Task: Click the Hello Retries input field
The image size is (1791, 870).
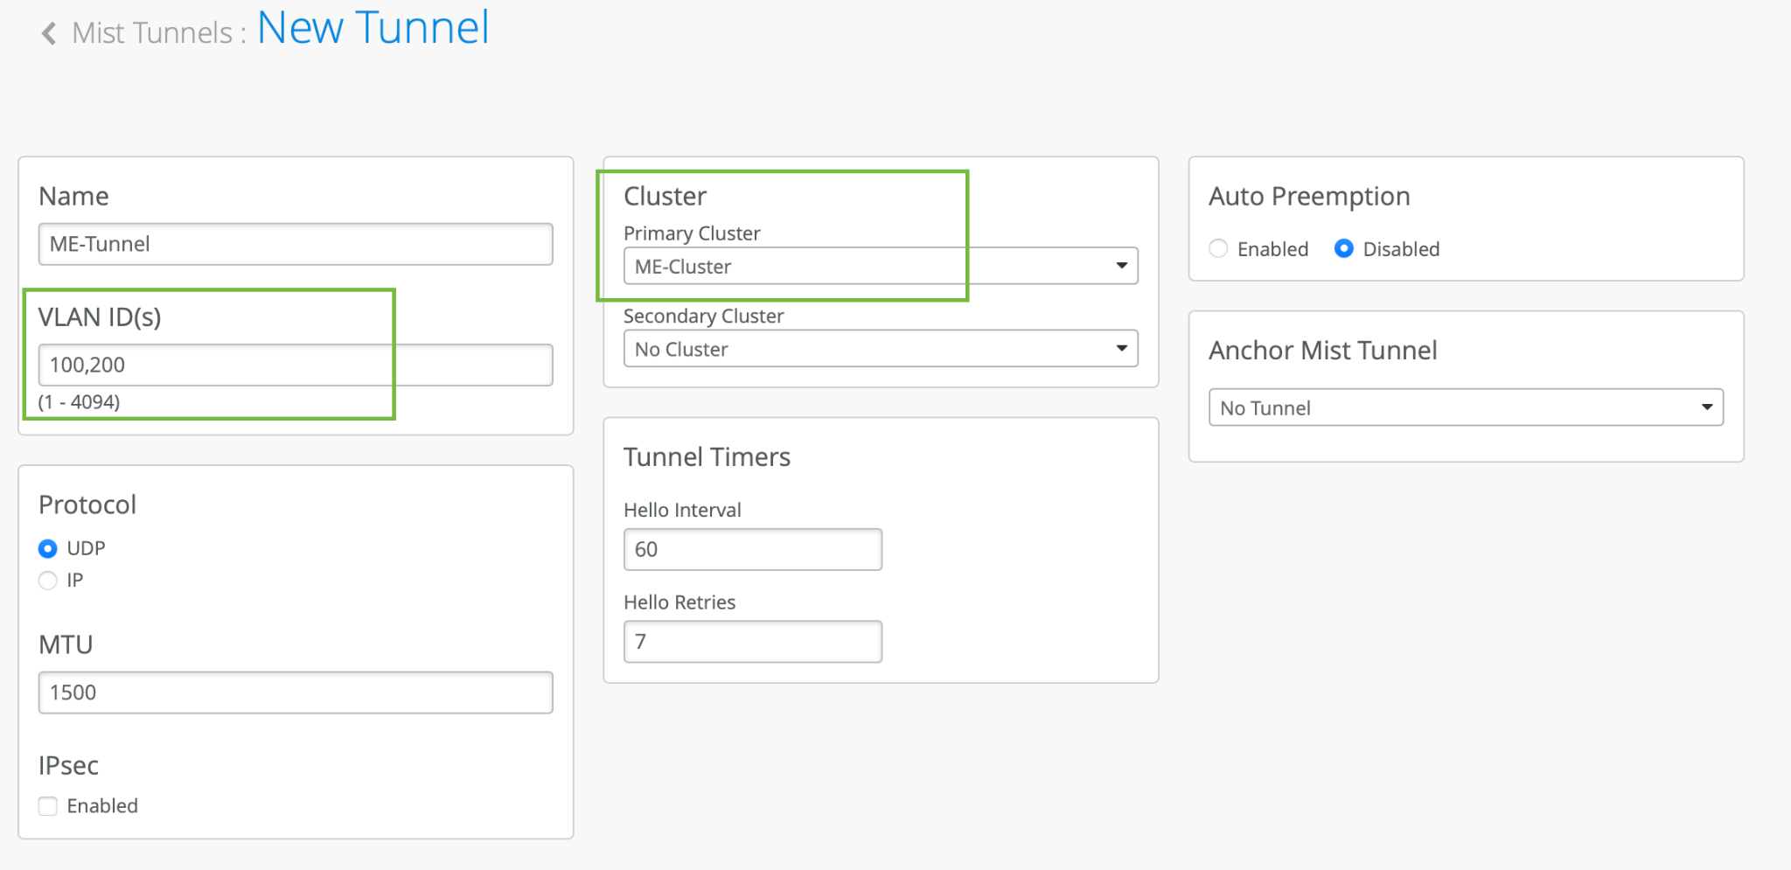Action: [x=752, y=642]
